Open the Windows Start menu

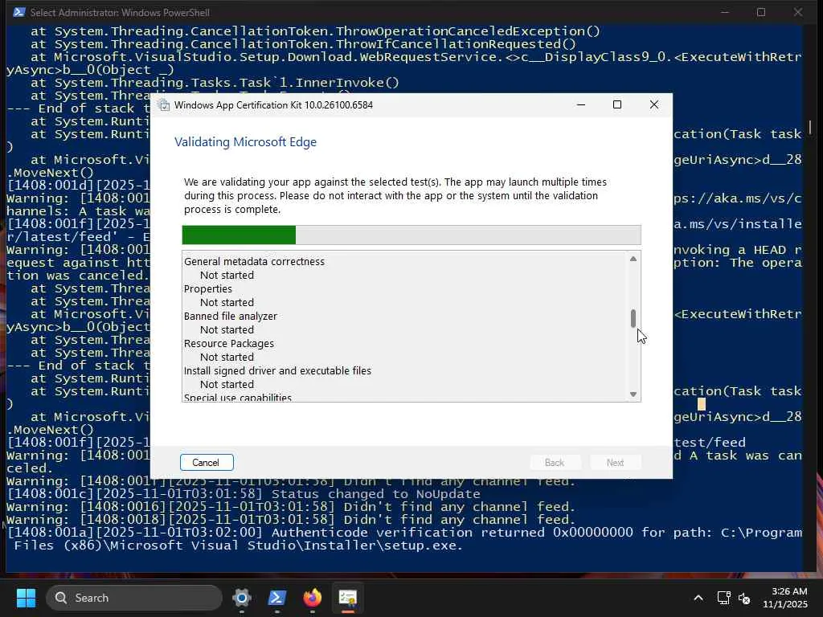[26, 598]
